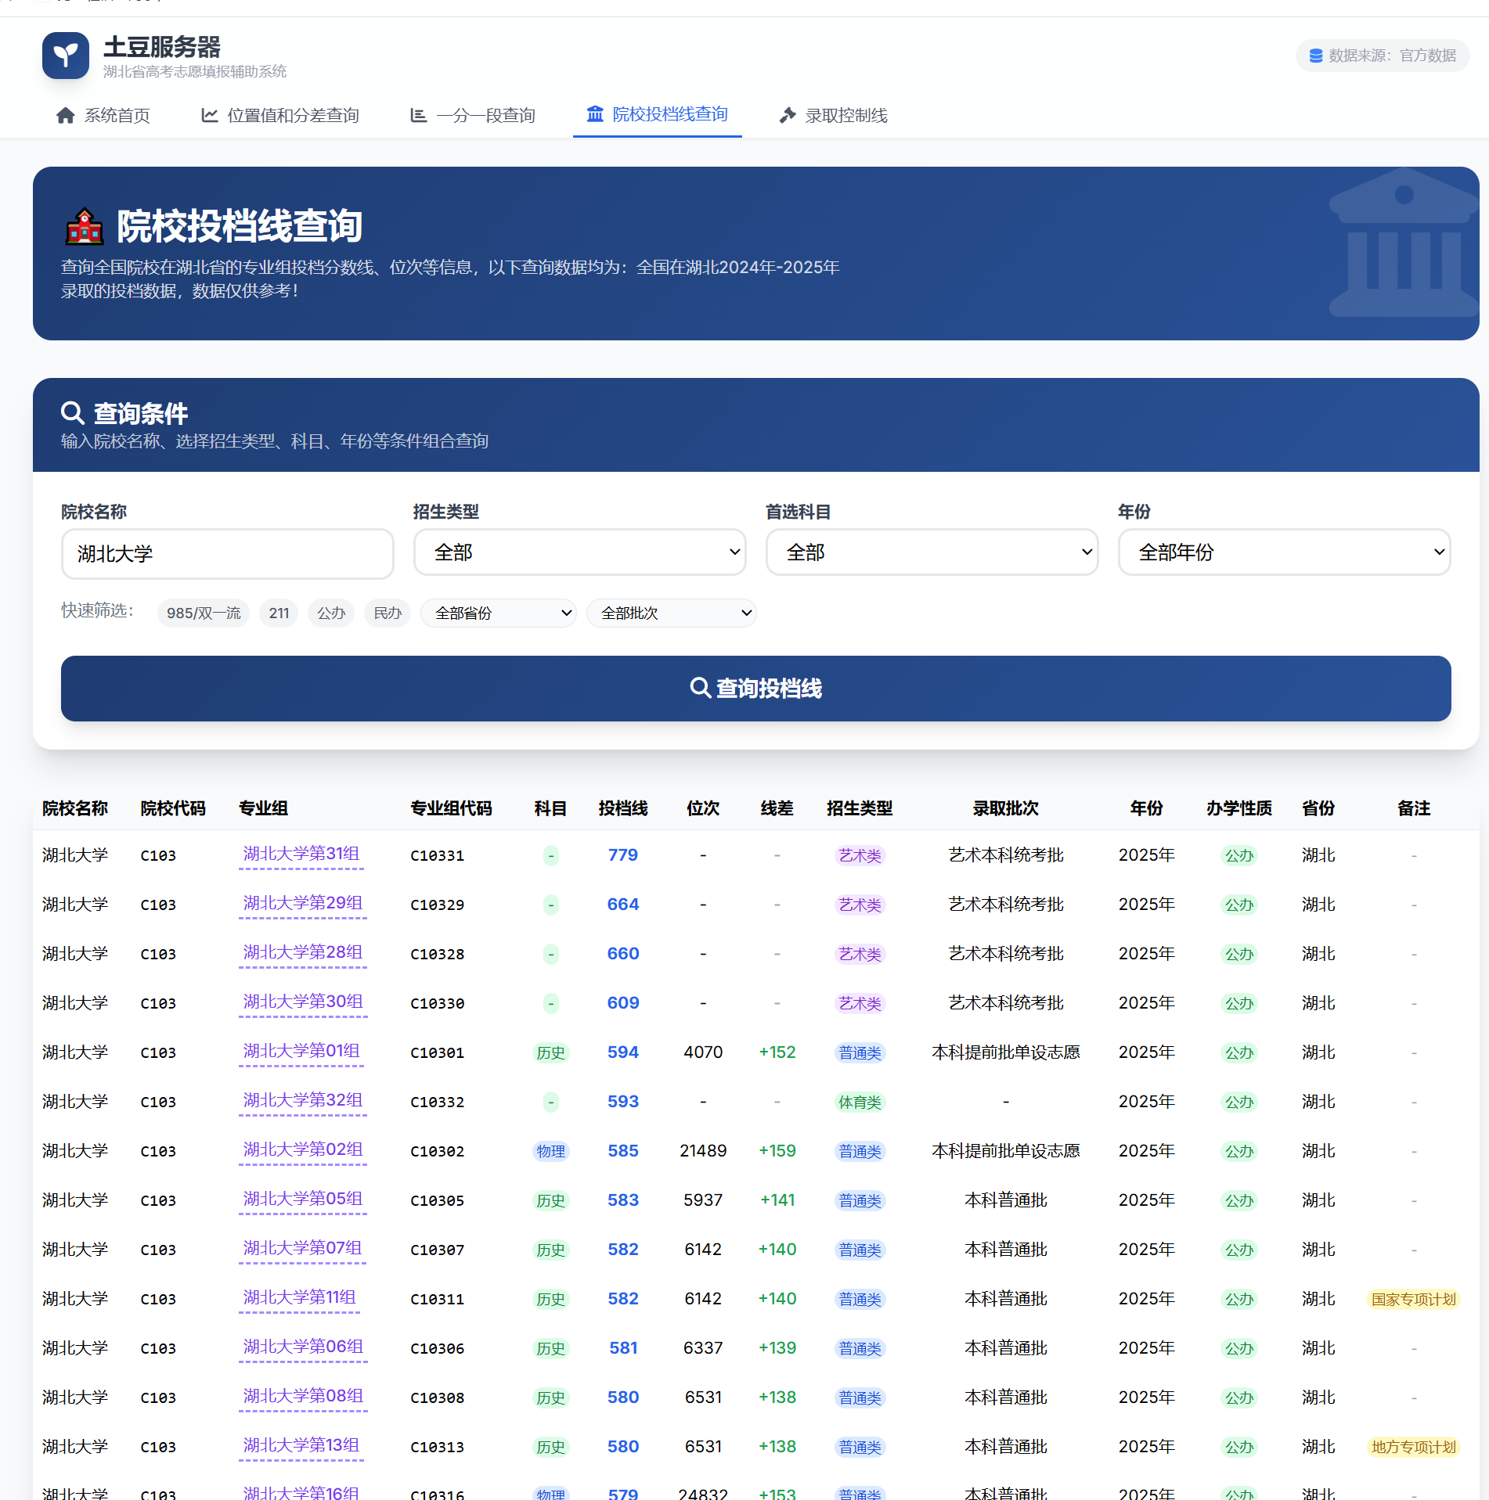This screenshot has height=1500, width=1489.
Task: Click the chart icon beside 位置值和分差查询
Action: pos(209,116)
